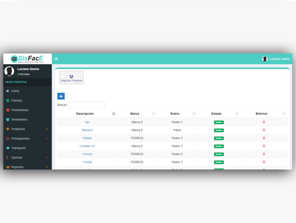Screen dimensions: 296x223
Task: Open product Batata link
Action: [87, 138]
